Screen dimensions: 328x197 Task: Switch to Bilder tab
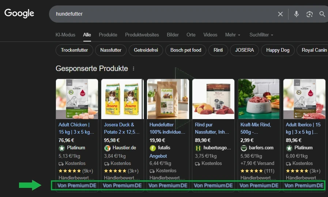pos(173,35)
